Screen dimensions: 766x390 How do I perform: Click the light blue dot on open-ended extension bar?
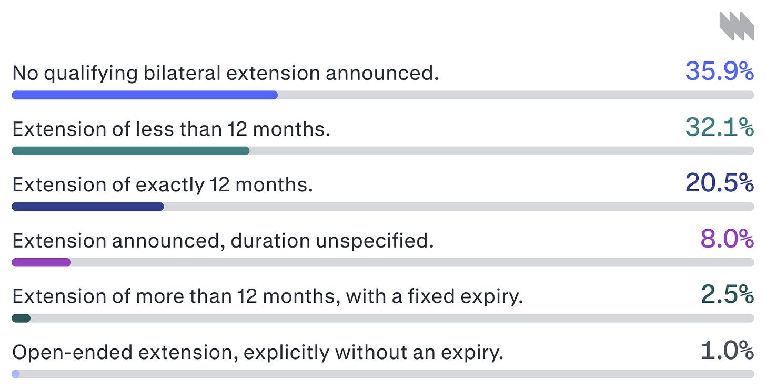pyautogui.click(x=16, y=374)
